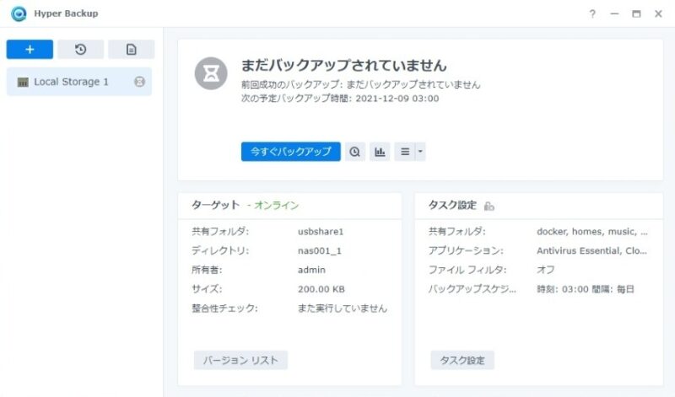Maximize the Hyper Backup window
The image size is (675, 397).
(636, 13)
